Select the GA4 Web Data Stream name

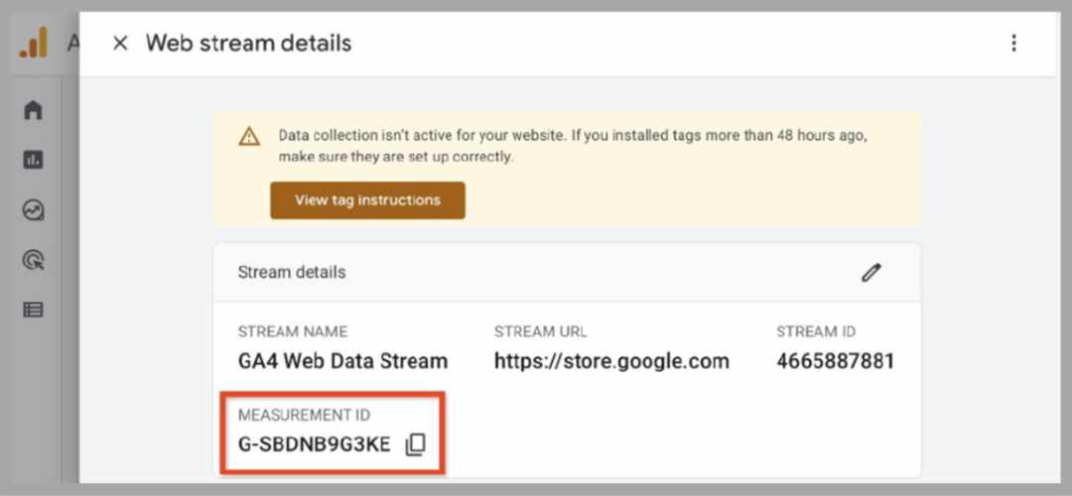point(343,361)
